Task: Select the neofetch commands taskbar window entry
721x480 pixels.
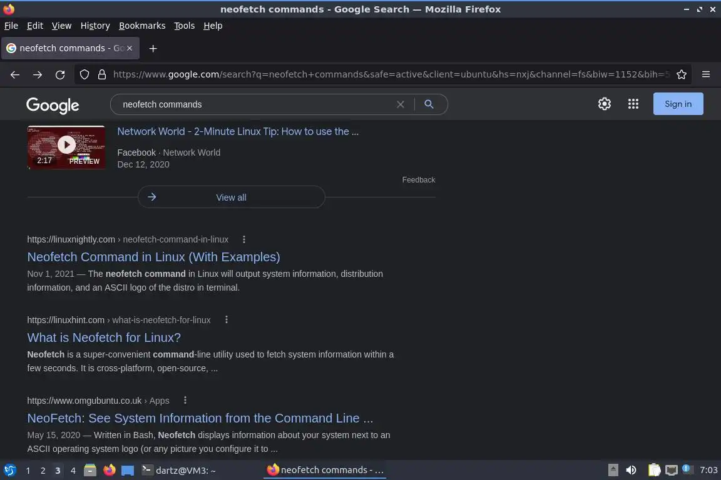Action: 325,470
